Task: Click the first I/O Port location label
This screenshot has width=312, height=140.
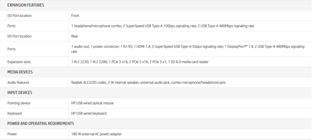Action: pyautogui.click(x=19, y=16)
